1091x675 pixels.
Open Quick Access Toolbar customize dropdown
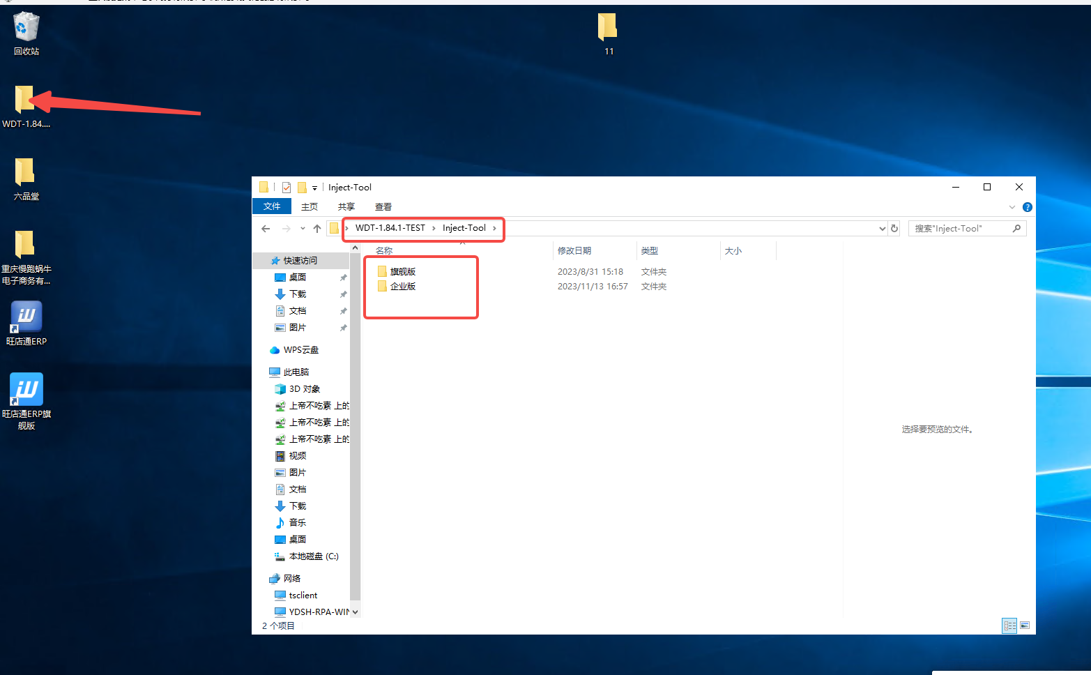click(x=314, y=188)
